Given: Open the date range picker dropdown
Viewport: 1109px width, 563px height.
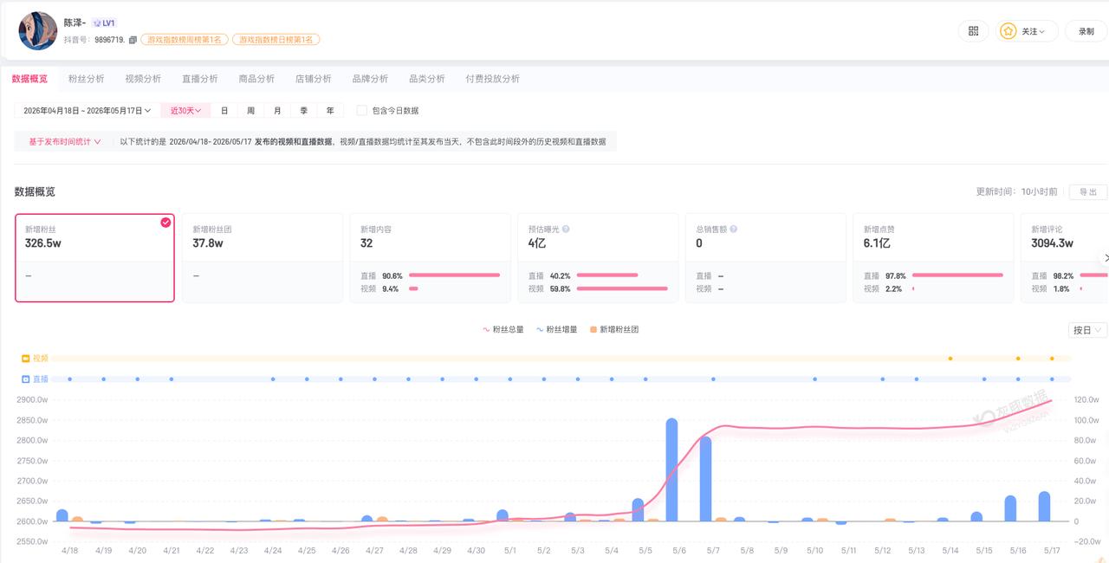Looking at the screenshot, I should pos(86,111).
